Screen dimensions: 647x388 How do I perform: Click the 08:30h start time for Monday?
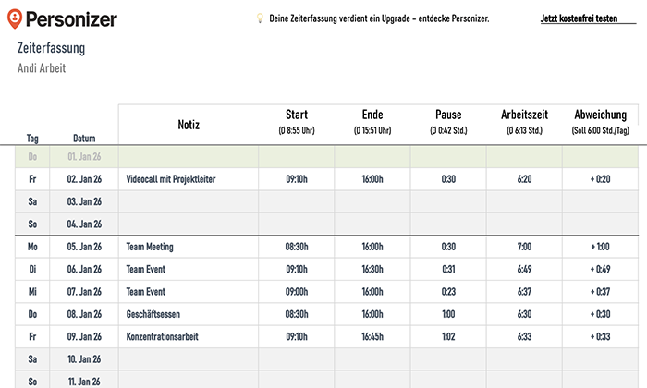point(297,247)
